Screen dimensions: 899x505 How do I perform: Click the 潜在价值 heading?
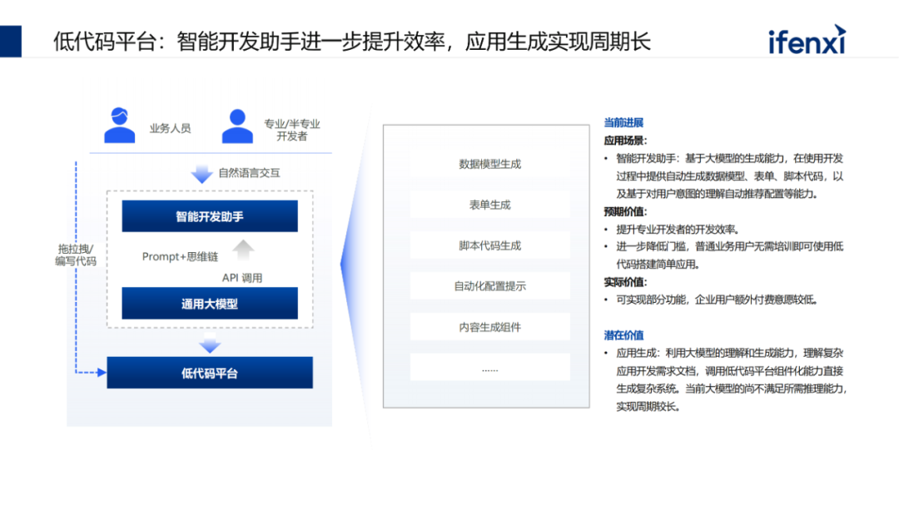click(623, 335)
